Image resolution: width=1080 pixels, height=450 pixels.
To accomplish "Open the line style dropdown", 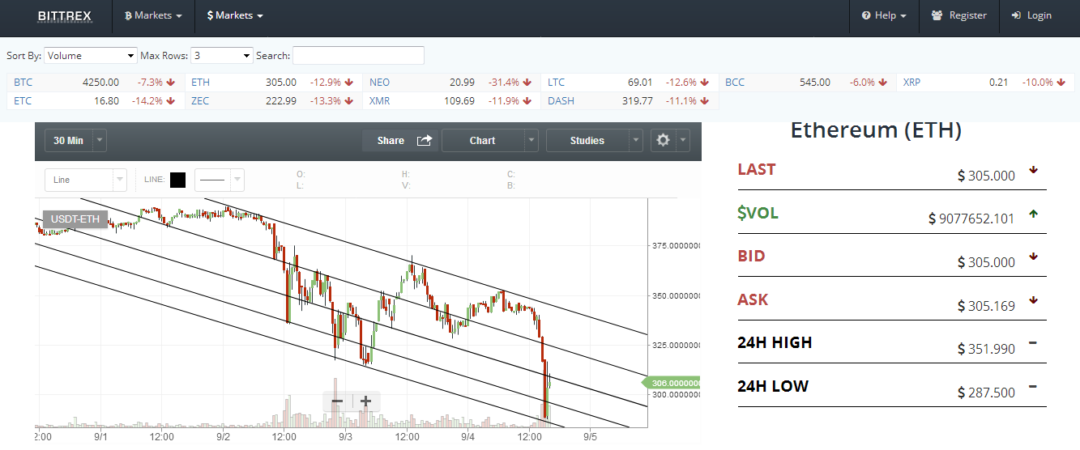I will click(219, 180).
